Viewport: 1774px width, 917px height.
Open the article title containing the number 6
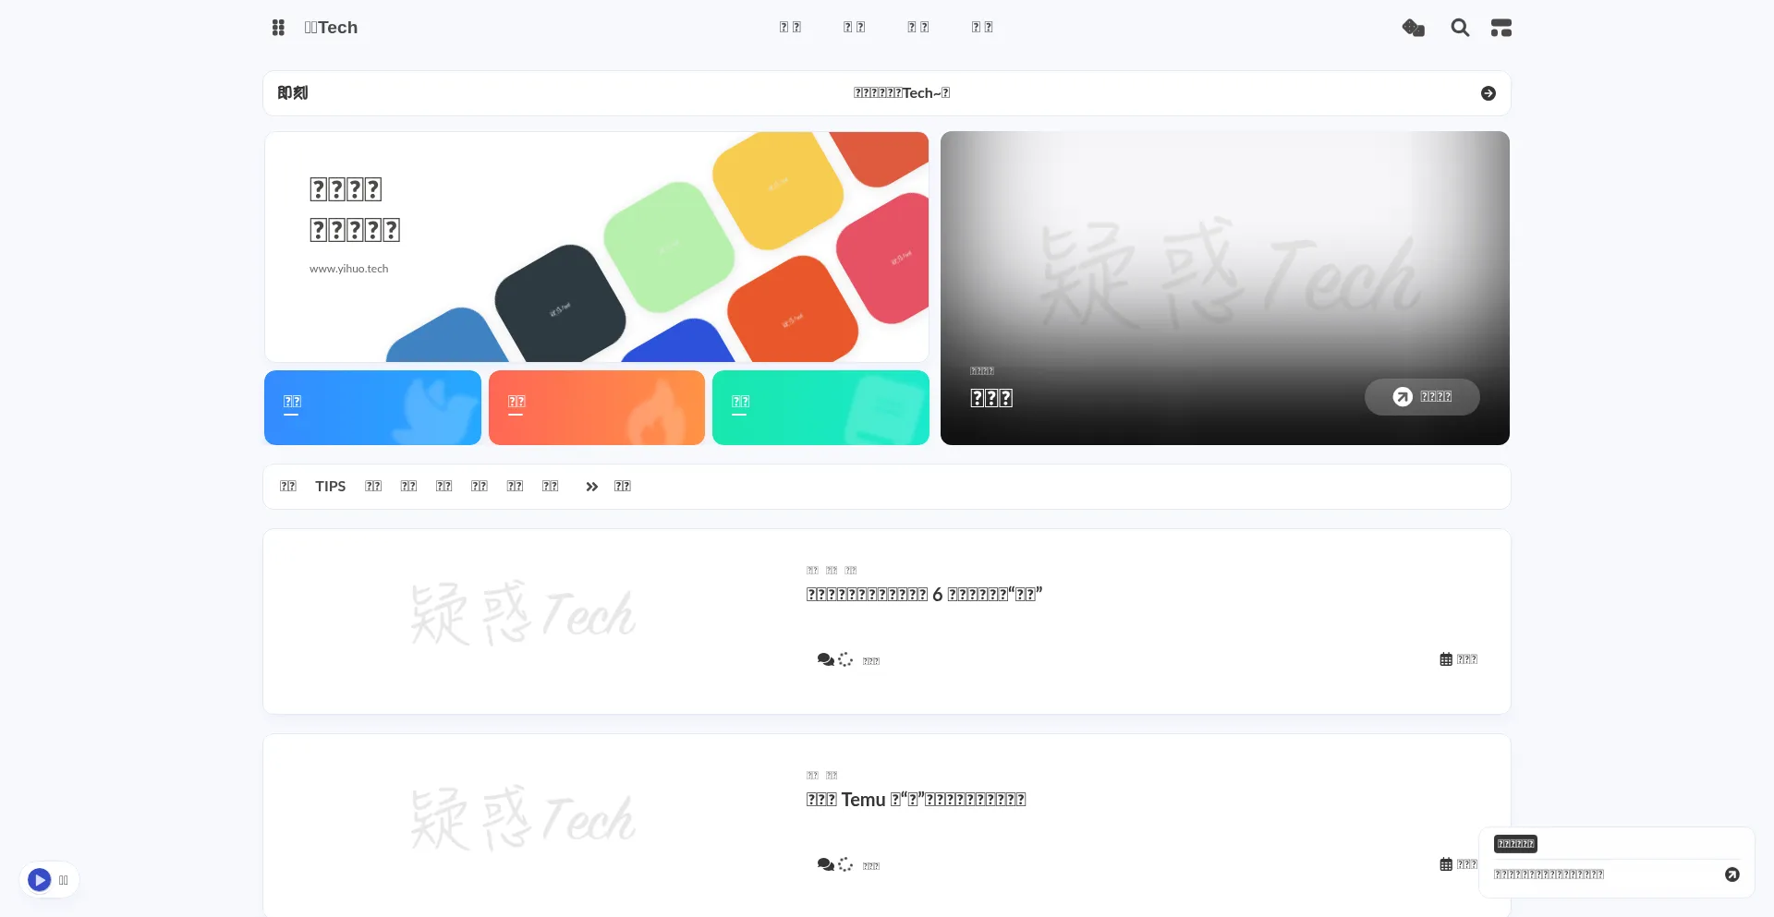point(924,595)
